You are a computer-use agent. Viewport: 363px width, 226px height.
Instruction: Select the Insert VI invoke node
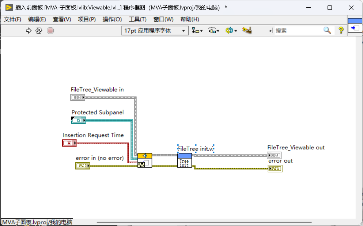(145, 160)
